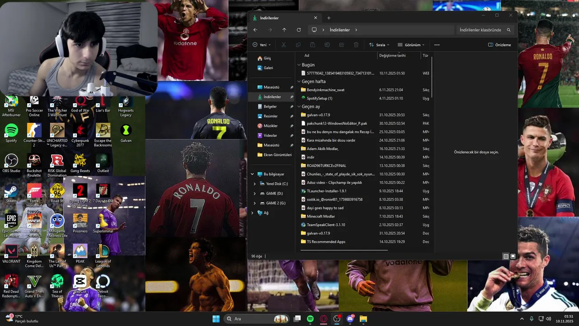Open the Opera GX taskbar icon

click(x=323, y=319)
